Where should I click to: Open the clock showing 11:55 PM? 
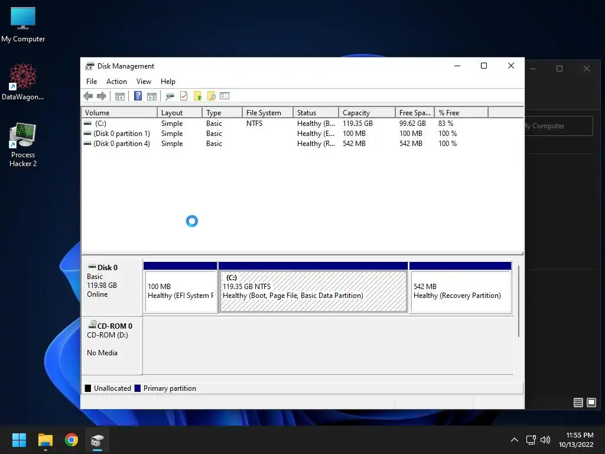pos(576,440)
